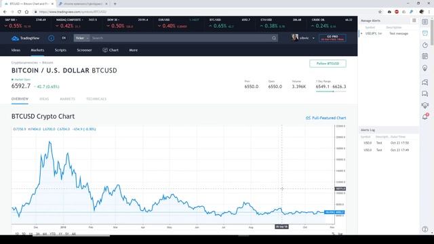Open the help question mark icon in the sidebar
Screen dimensions: 434x244
tap(425, 229)
